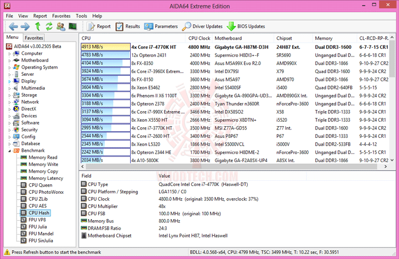Expand the Storage tree node

(9, 95)
